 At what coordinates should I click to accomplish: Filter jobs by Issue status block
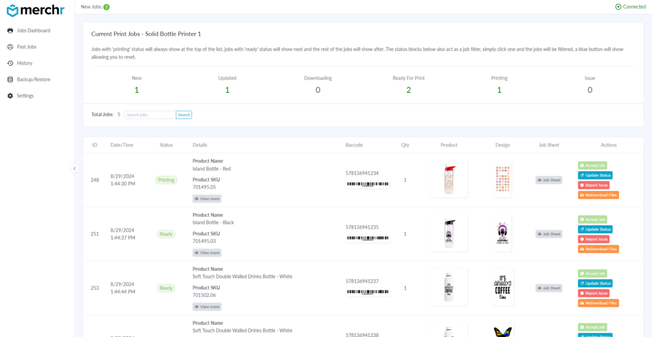click(x=590, y=85)
